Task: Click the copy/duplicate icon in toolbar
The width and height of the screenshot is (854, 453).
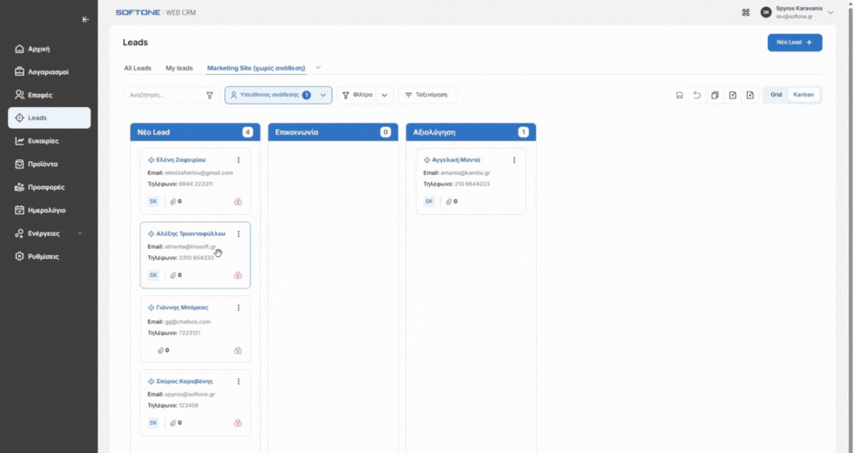Action: coord(715,95)
